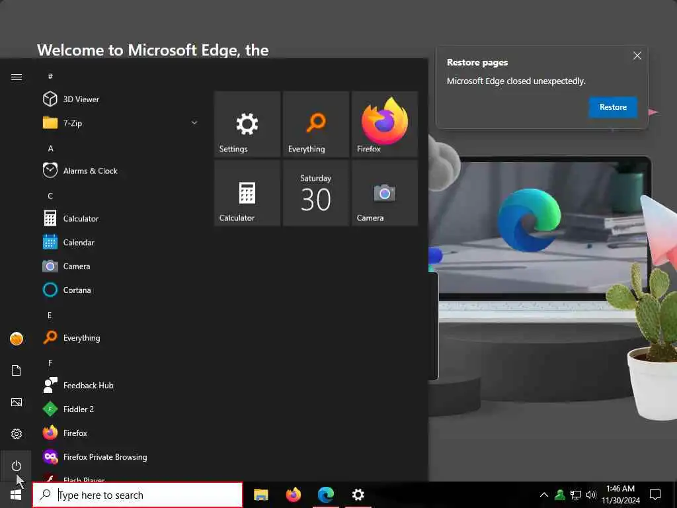Click the taskbar search box
The width and height of the screenshot is (677, 508).
pos(138,495)
